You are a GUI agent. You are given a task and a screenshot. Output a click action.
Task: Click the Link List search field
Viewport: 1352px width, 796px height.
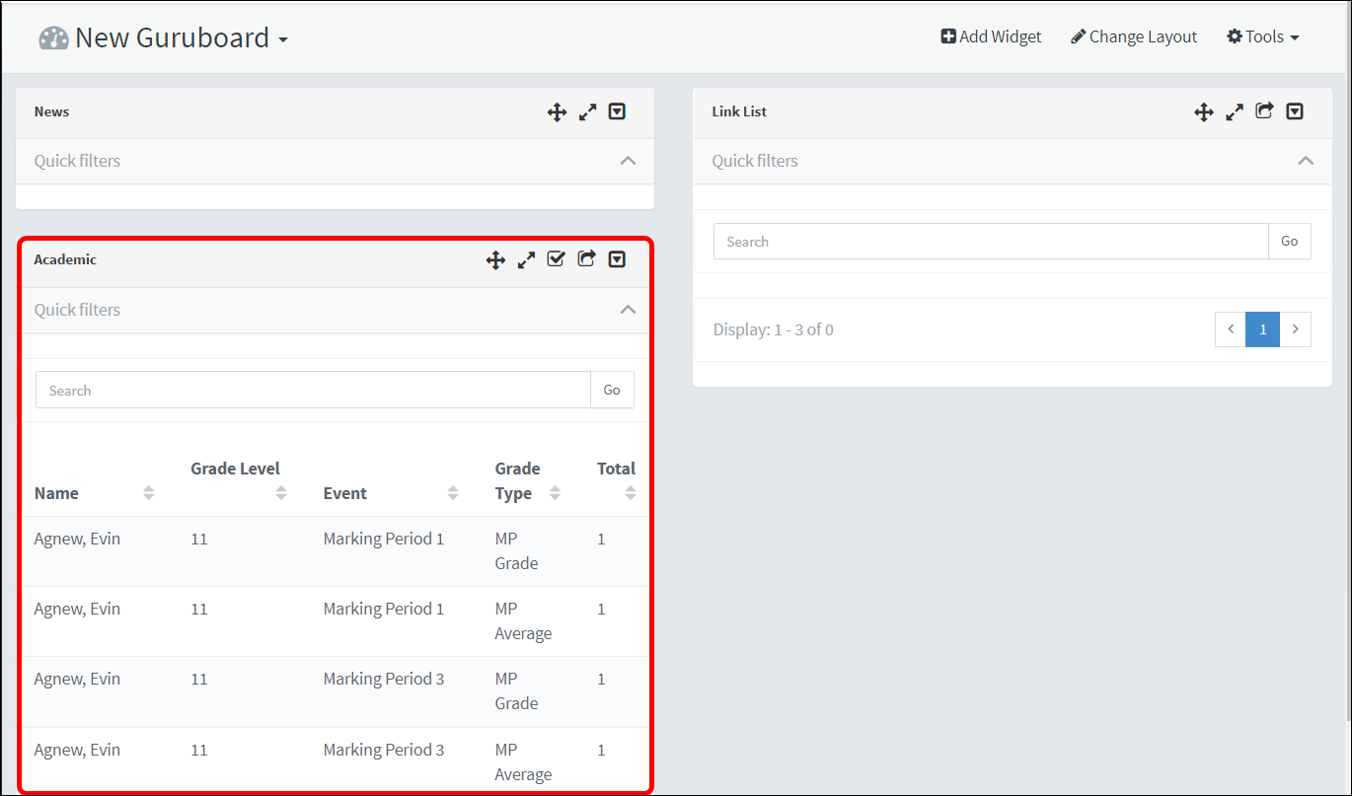point(991,242)
